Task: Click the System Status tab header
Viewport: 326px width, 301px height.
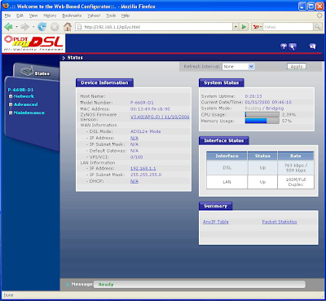Action: point(222,82)
